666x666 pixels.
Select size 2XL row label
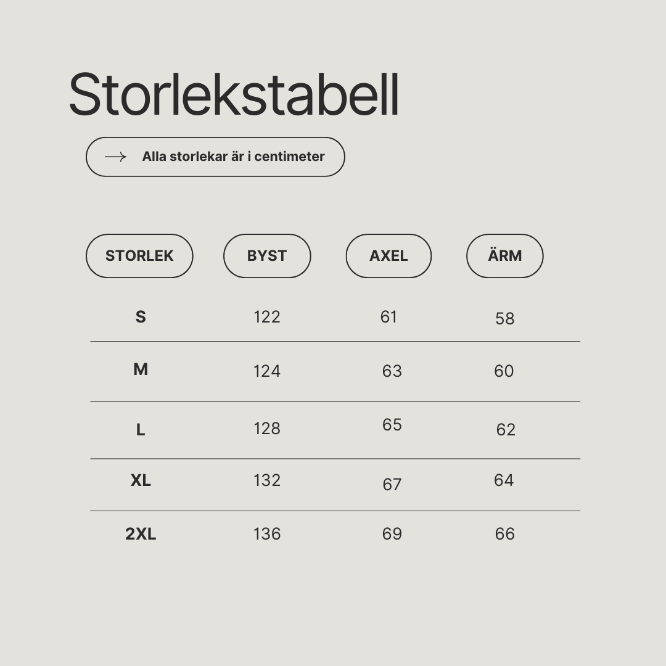pyautogui.click(x=141, y=534)
